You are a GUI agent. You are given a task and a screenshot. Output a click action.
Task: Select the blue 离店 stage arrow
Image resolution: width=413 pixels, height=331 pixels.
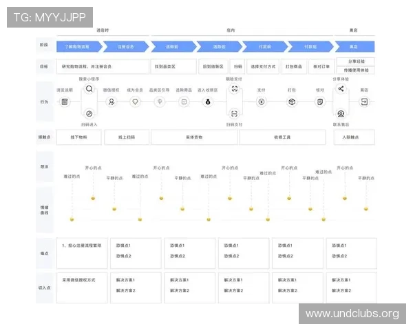[x=354, y=47]
